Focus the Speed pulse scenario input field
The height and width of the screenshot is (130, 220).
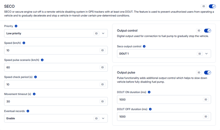click(51, 67)
